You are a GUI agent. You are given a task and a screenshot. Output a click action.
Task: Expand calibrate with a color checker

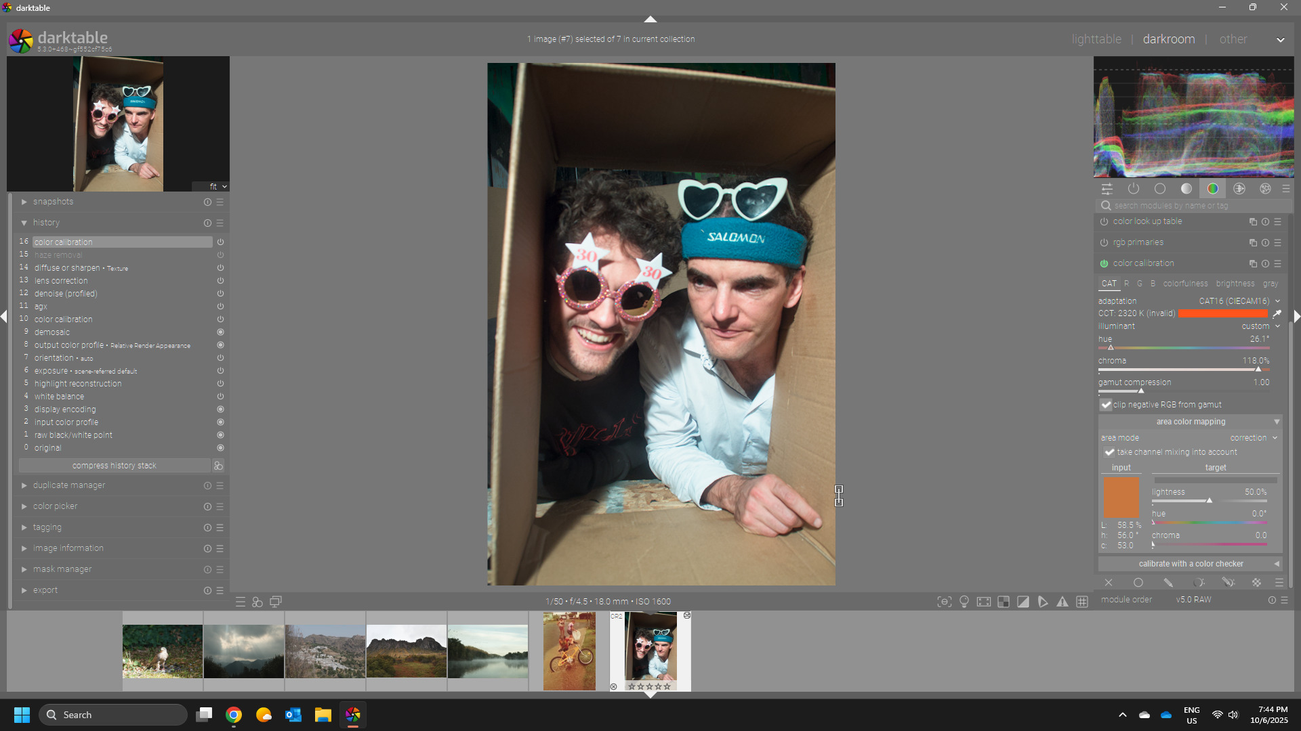[1191, 564]
